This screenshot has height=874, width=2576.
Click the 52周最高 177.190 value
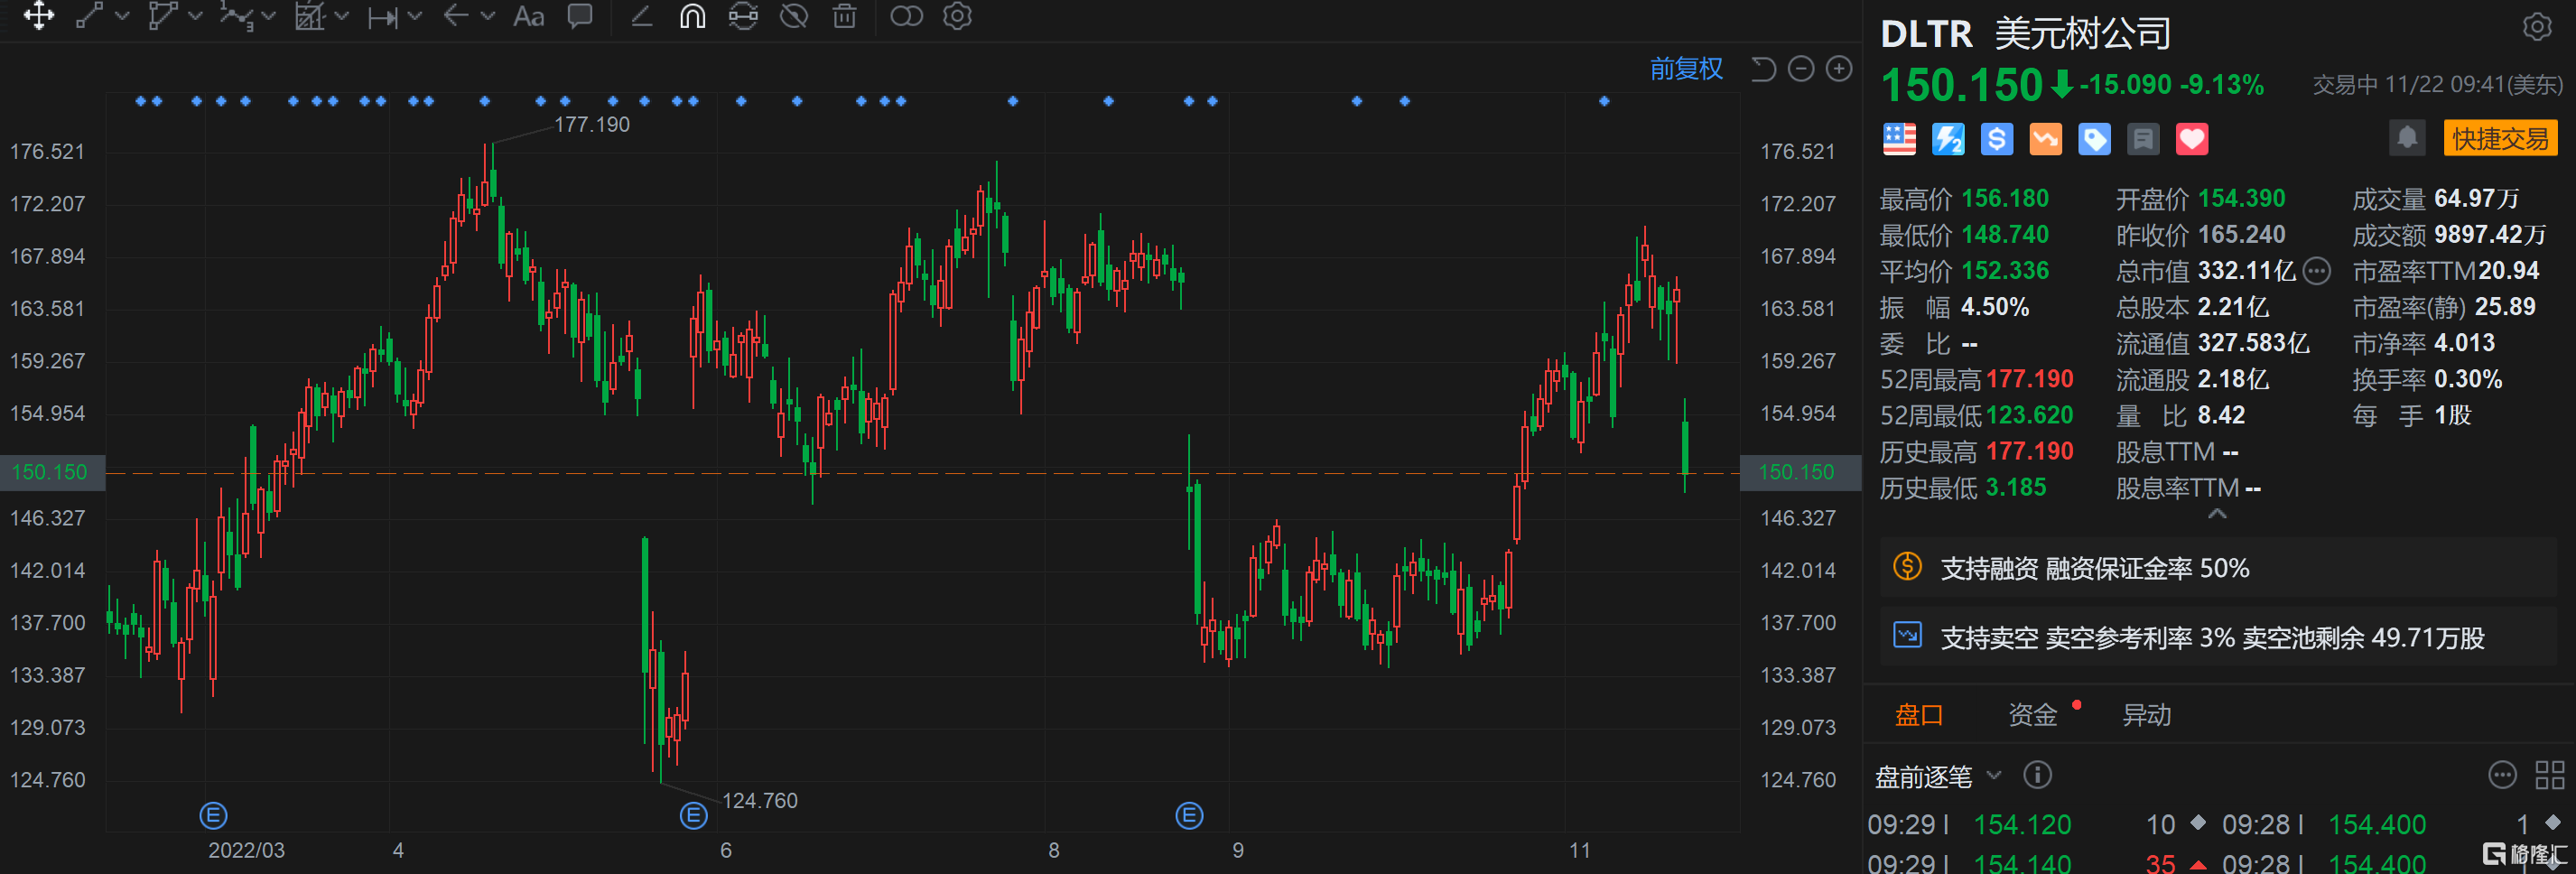[x=2029, y=379]
